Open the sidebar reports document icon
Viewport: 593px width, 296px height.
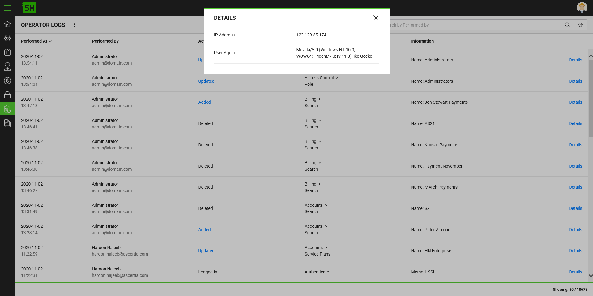point(7,123)
